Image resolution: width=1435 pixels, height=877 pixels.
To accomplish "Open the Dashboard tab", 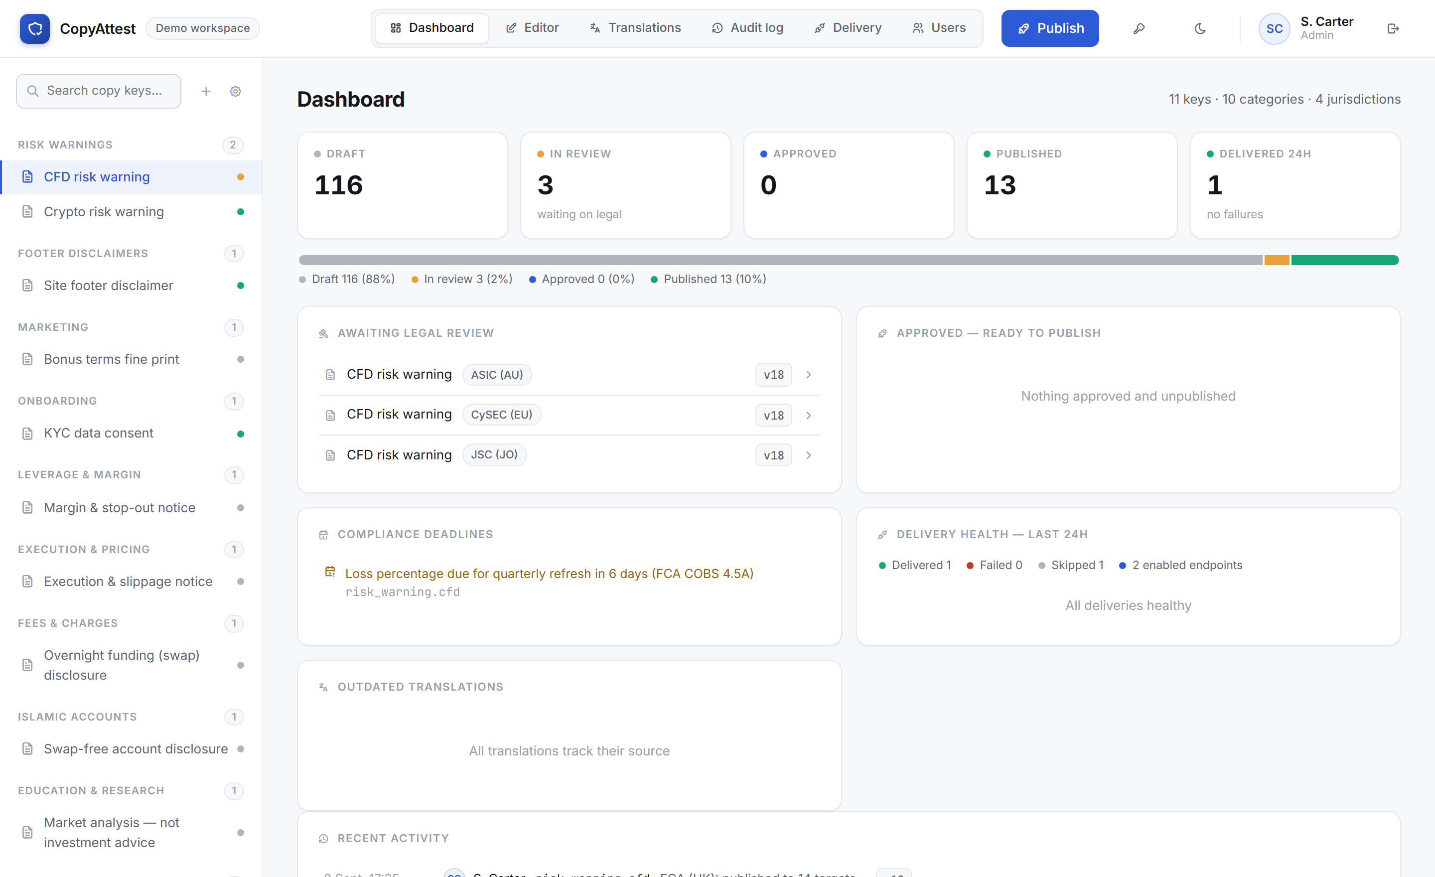I will (x=431, y=28).
